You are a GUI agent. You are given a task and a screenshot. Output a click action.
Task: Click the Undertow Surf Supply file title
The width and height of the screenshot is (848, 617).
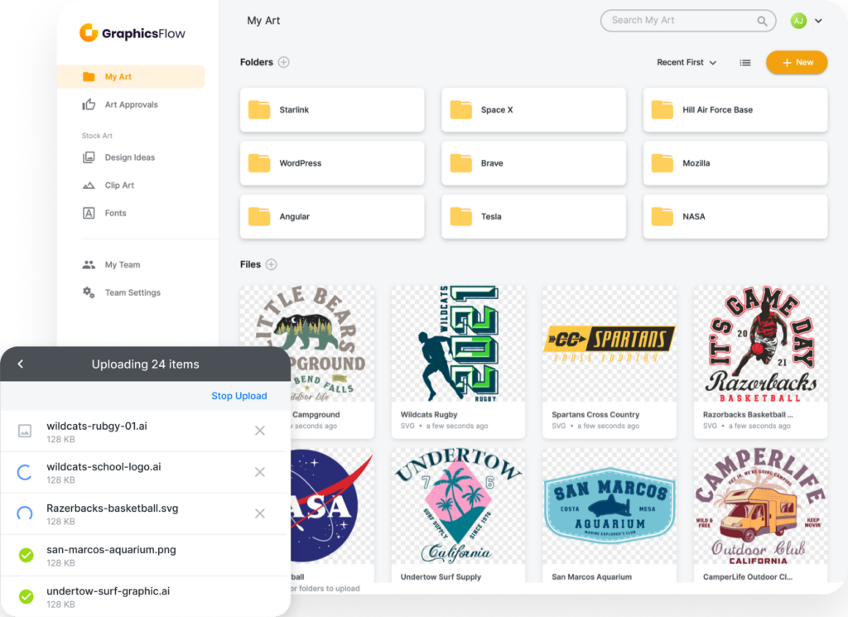click(x=441, y=577)
